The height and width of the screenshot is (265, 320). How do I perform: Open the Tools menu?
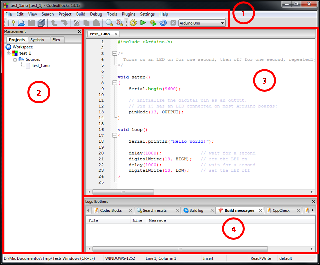click(x=112, y=14)
